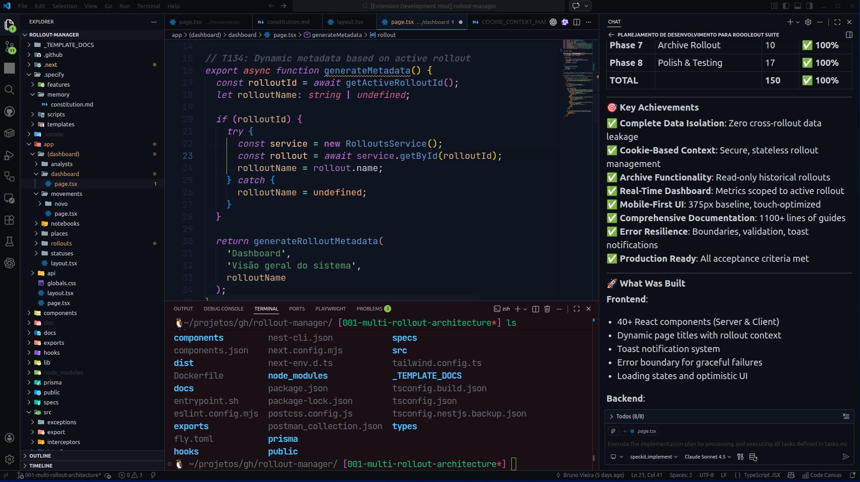Open the GitHub view from activity bar
The height and width of the screenshot is (482, 860).
(9, 111)
